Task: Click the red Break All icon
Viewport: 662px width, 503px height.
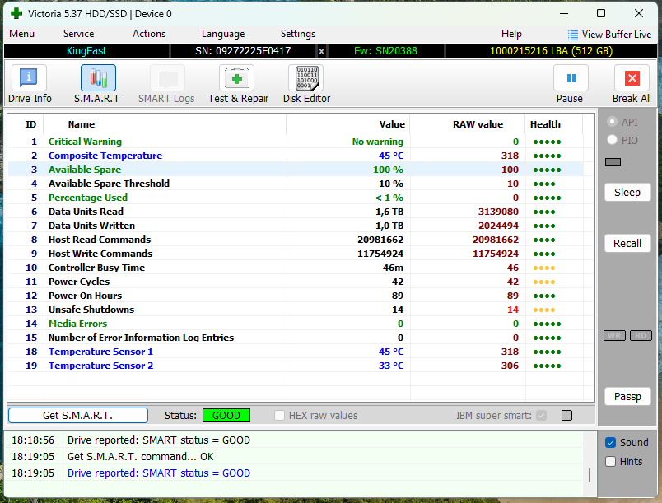Action: [x=632, y=79]
